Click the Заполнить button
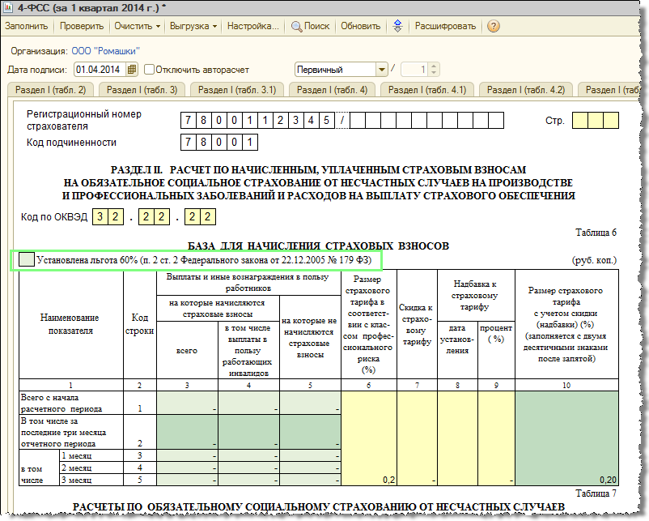 click(26, 26)
